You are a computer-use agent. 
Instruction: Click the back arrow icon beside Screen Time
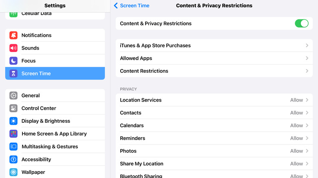coord(116,5)
